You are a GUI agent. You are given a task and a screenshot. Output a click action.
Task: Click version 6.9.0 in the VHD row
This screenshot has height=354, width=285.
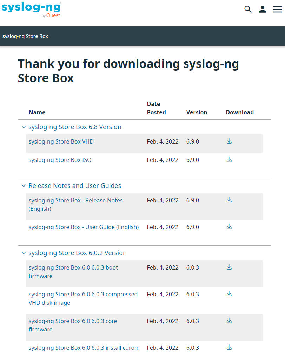193,141
